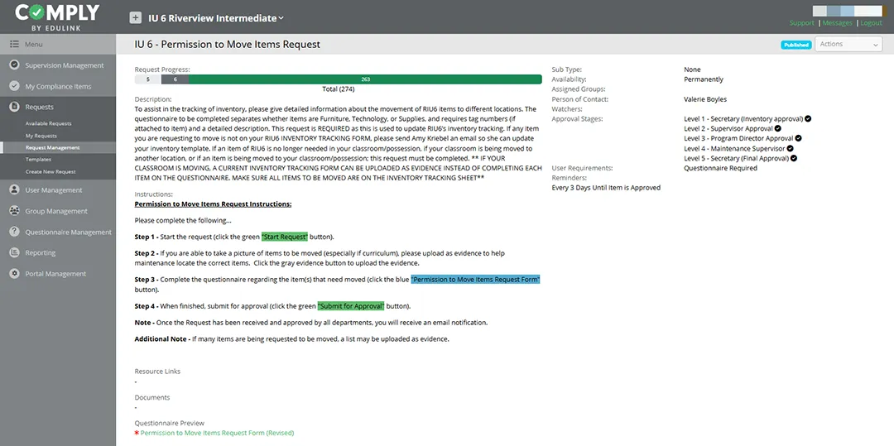Screen dimensions: 894x446
Task: Click the plus icon beside the school name
Action: [x=135, y=18]
